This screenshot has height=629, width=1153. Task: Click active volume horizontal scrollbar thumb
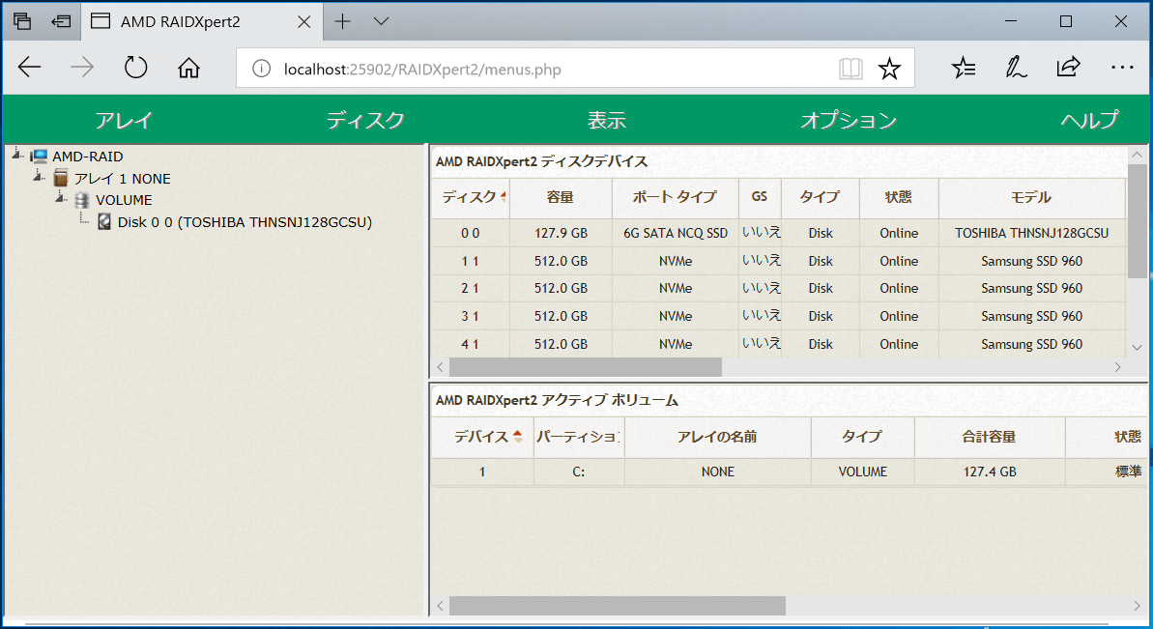tap(618, 606)
